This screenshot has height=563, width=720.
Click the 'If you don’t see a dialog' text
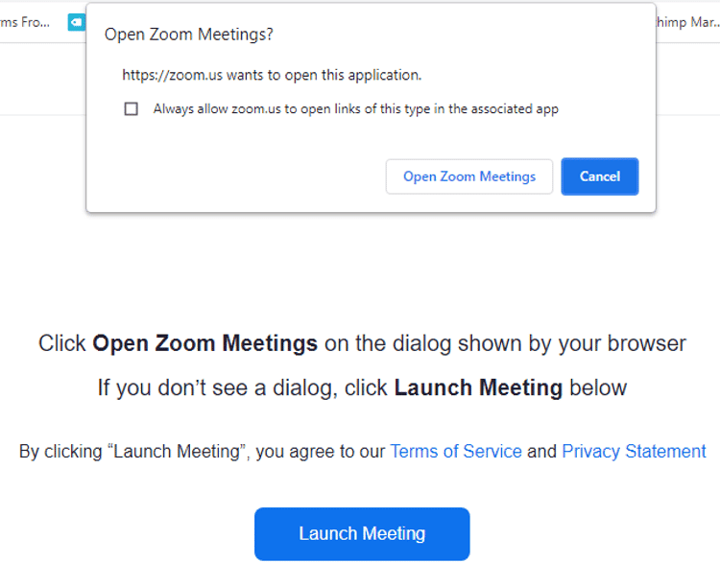click(x=218, y=388)
